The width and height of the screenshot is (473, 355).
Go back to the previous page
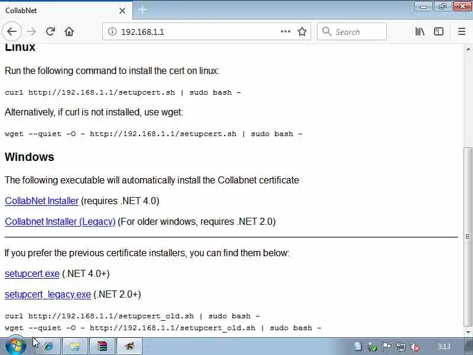[12, 31]
